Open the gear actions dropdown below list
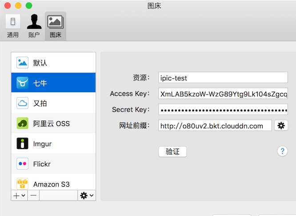Viewport: 296px width, 216px height. point(87,196)
